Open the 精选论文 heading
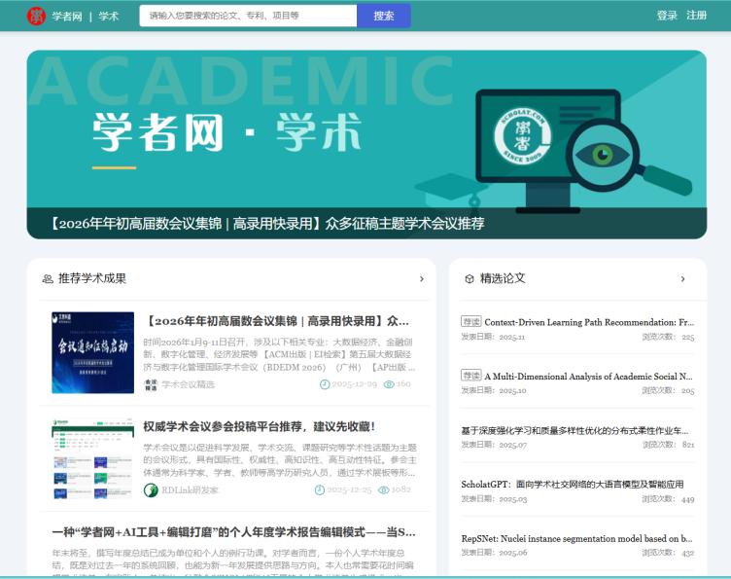This screenshot has height=579, width=731. [503, 278]
